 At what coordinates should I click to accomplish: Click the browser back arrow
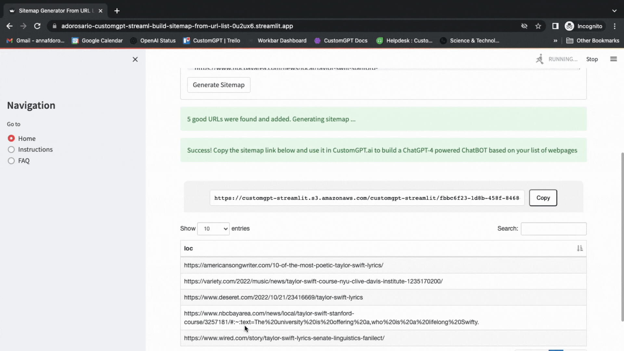tap(9, 26)
